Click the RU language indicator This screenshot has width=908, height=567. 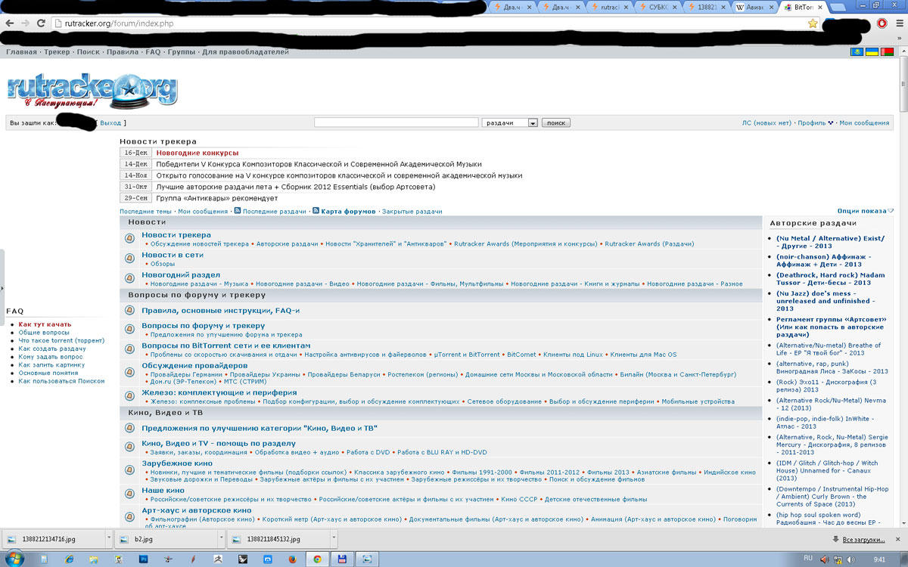[x=808, y=558]
